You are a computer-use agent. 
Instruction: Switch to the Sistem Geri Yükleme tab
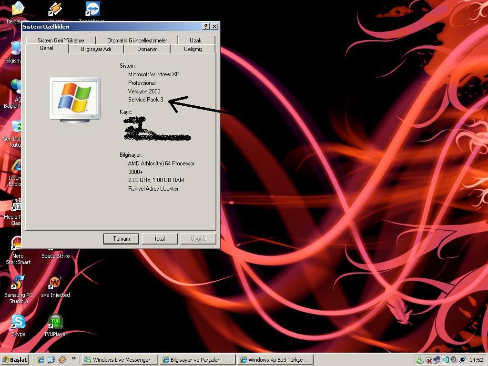point(61,40)
